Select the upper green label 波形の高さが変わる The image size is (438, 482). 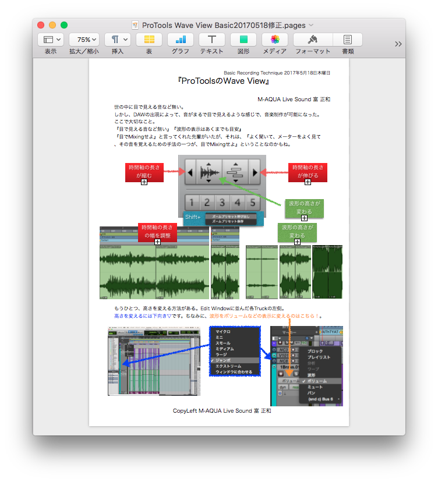pos(304,208)
